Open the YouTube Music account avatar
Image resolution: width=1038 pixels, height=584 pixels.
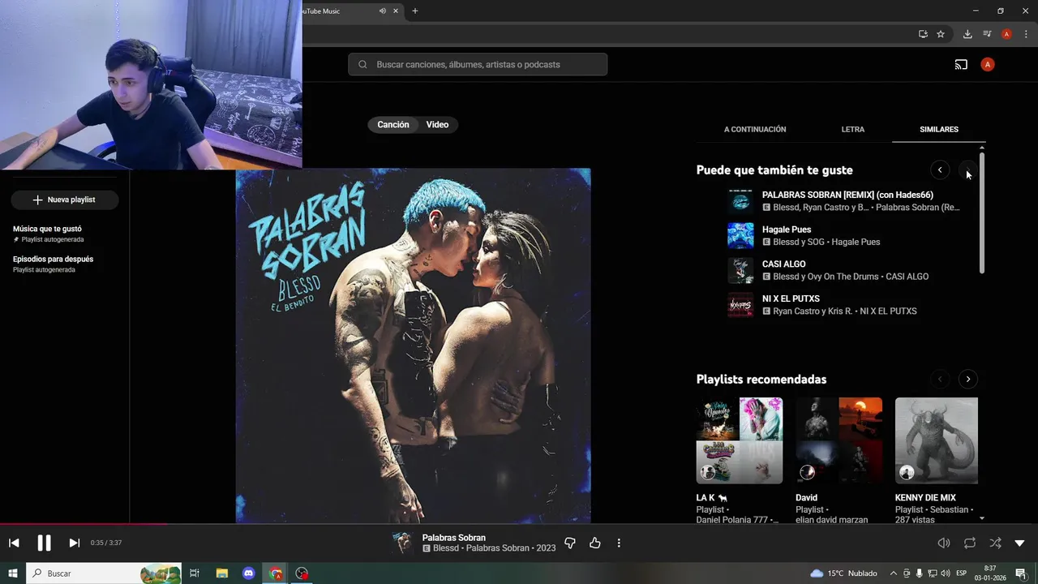[x=987, y=65]
